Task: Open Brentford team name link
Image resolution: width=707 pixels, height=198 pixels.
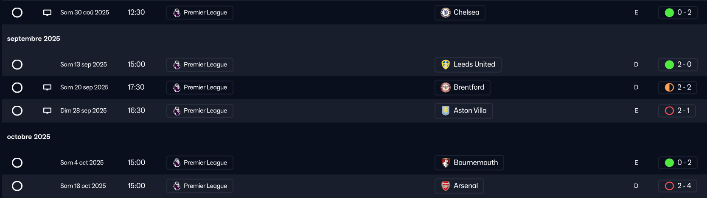Action: (469, 87)
